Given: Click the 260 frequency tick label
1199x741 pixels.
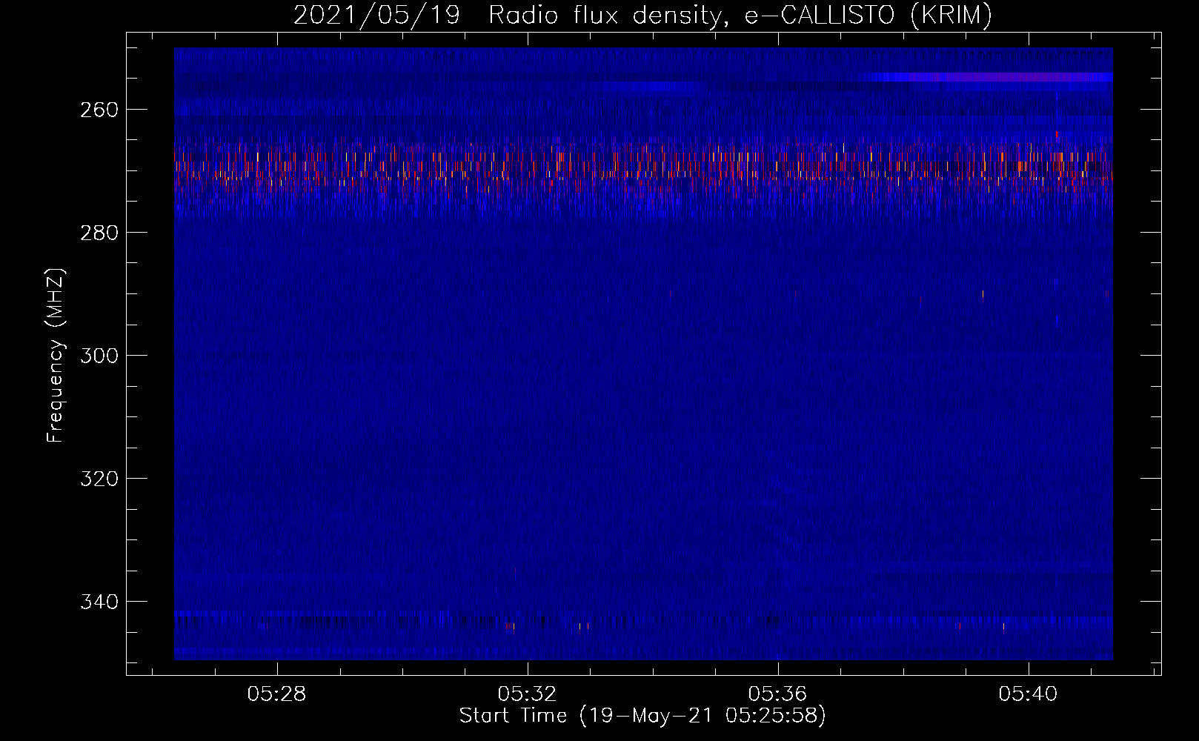Looking at the screenshot, I should pos(99,110).
